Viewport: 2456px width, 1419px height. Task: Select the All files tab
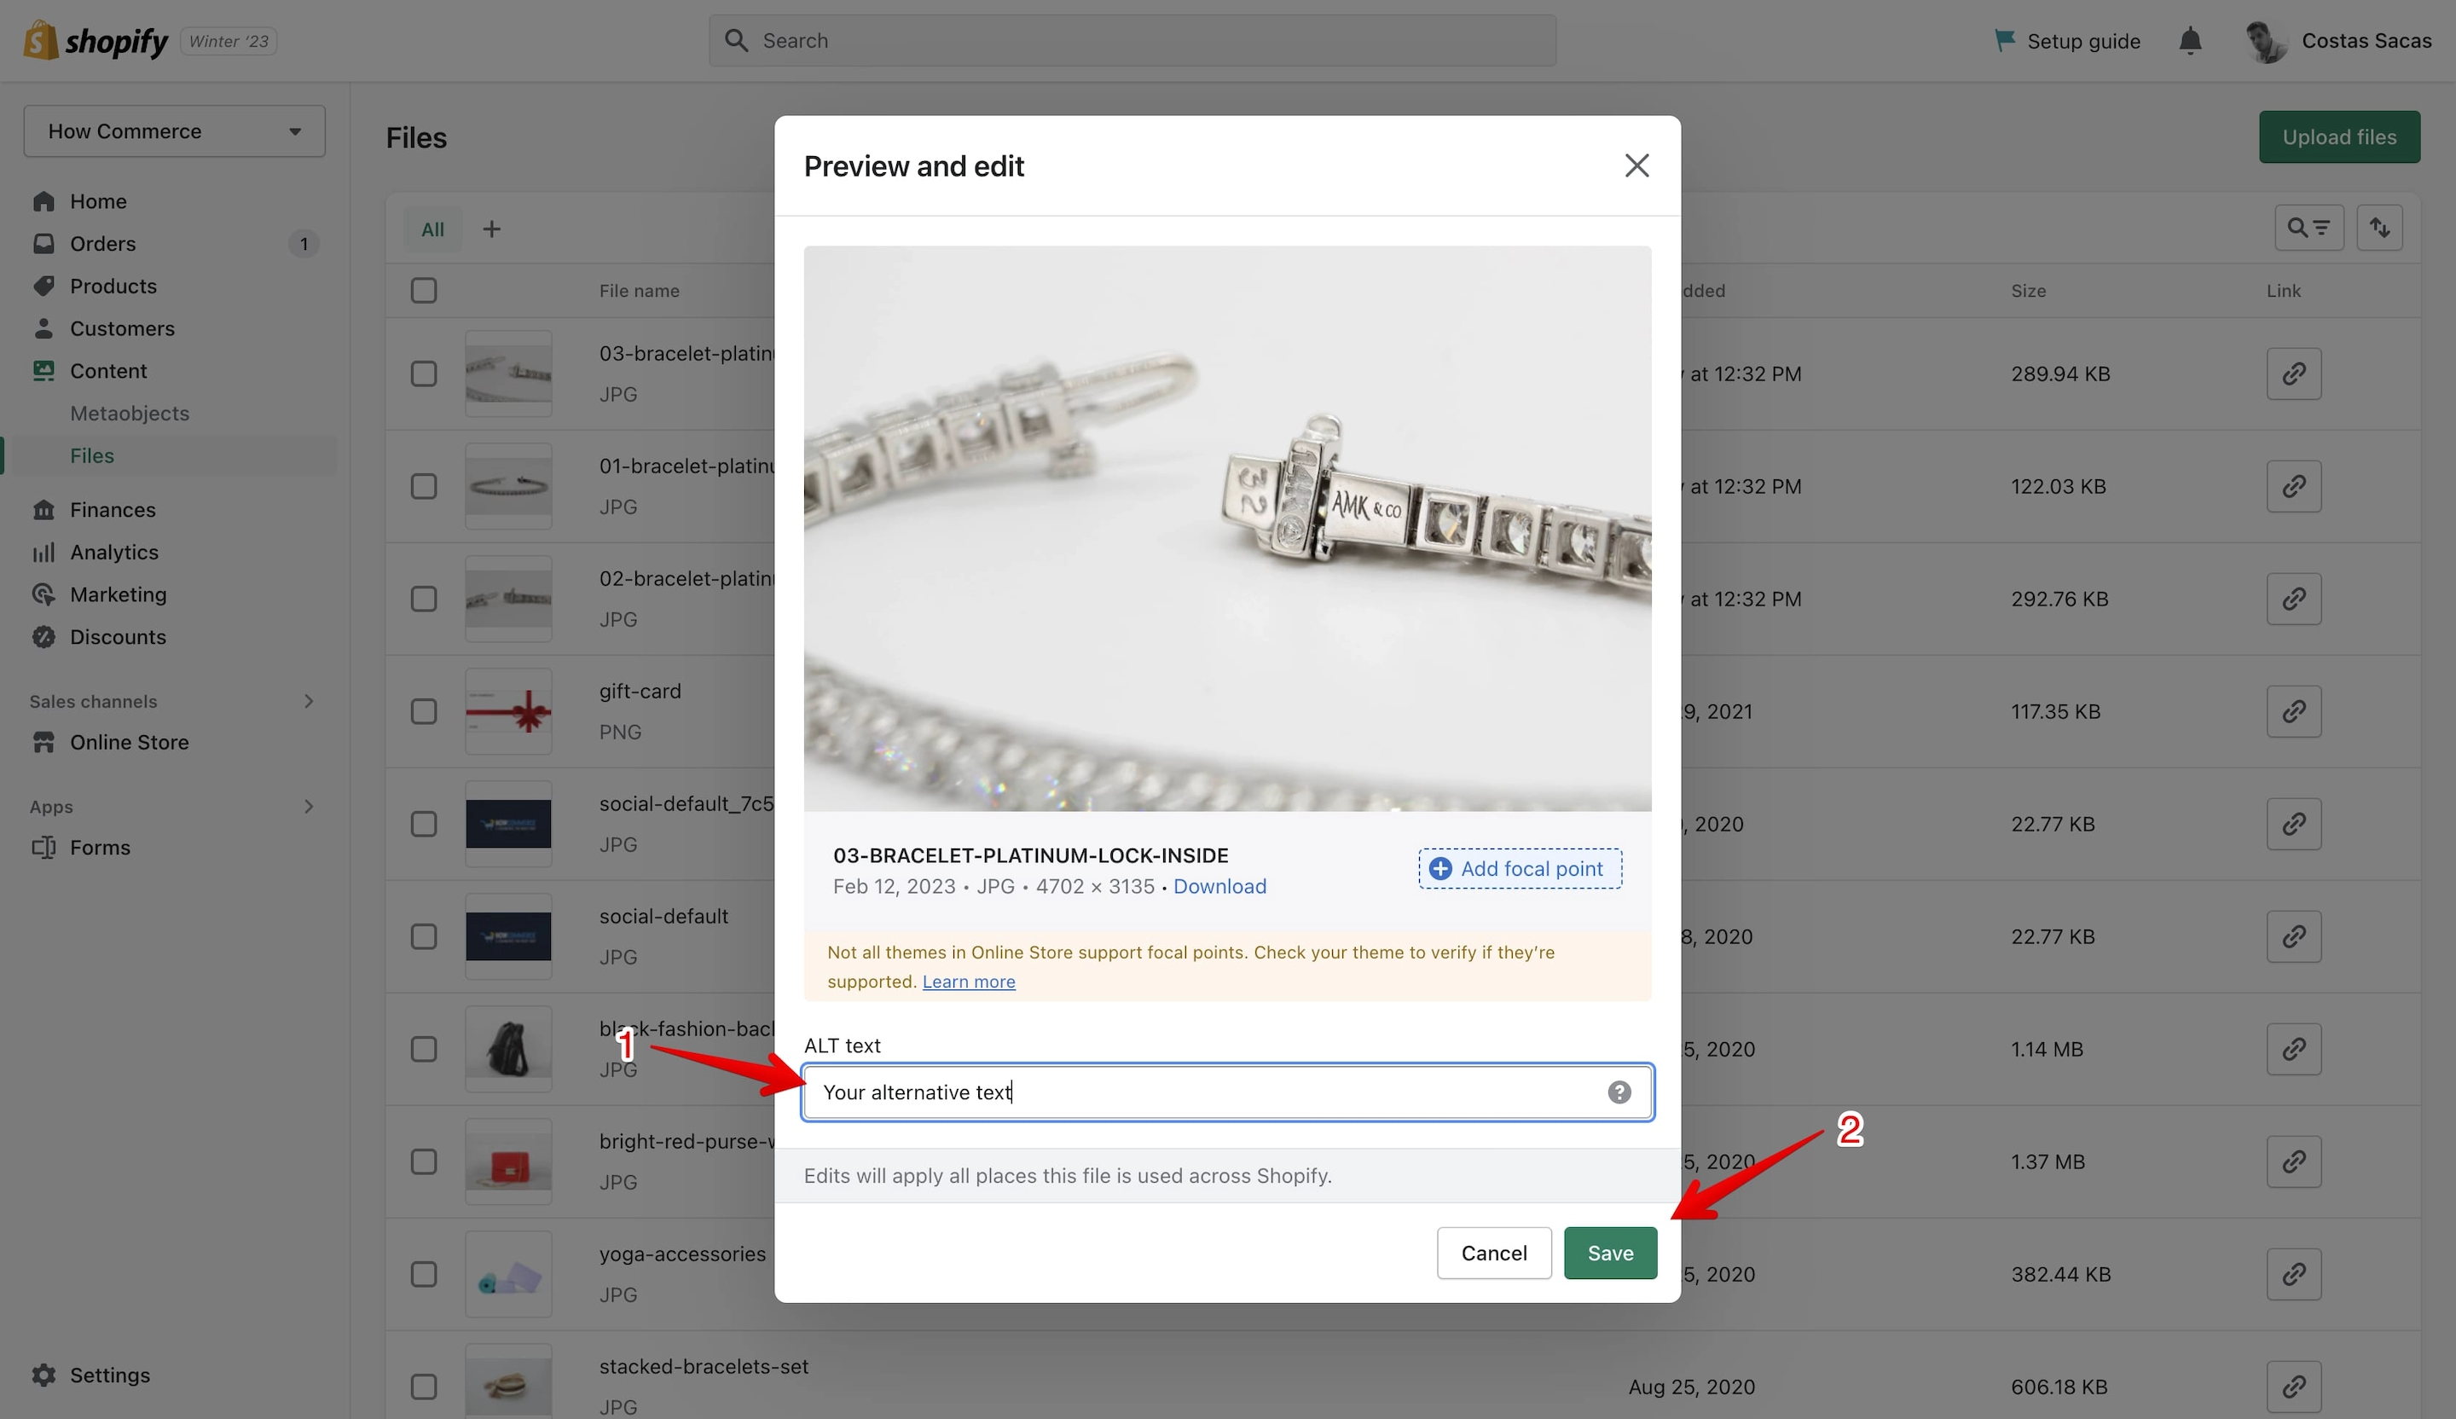coord(432,229)
